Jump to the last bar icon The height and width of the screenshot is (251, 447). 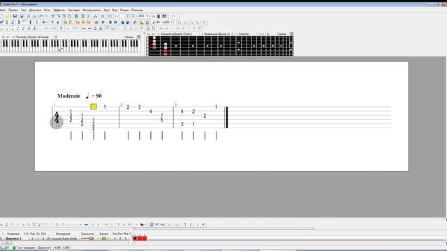point(116,22)
